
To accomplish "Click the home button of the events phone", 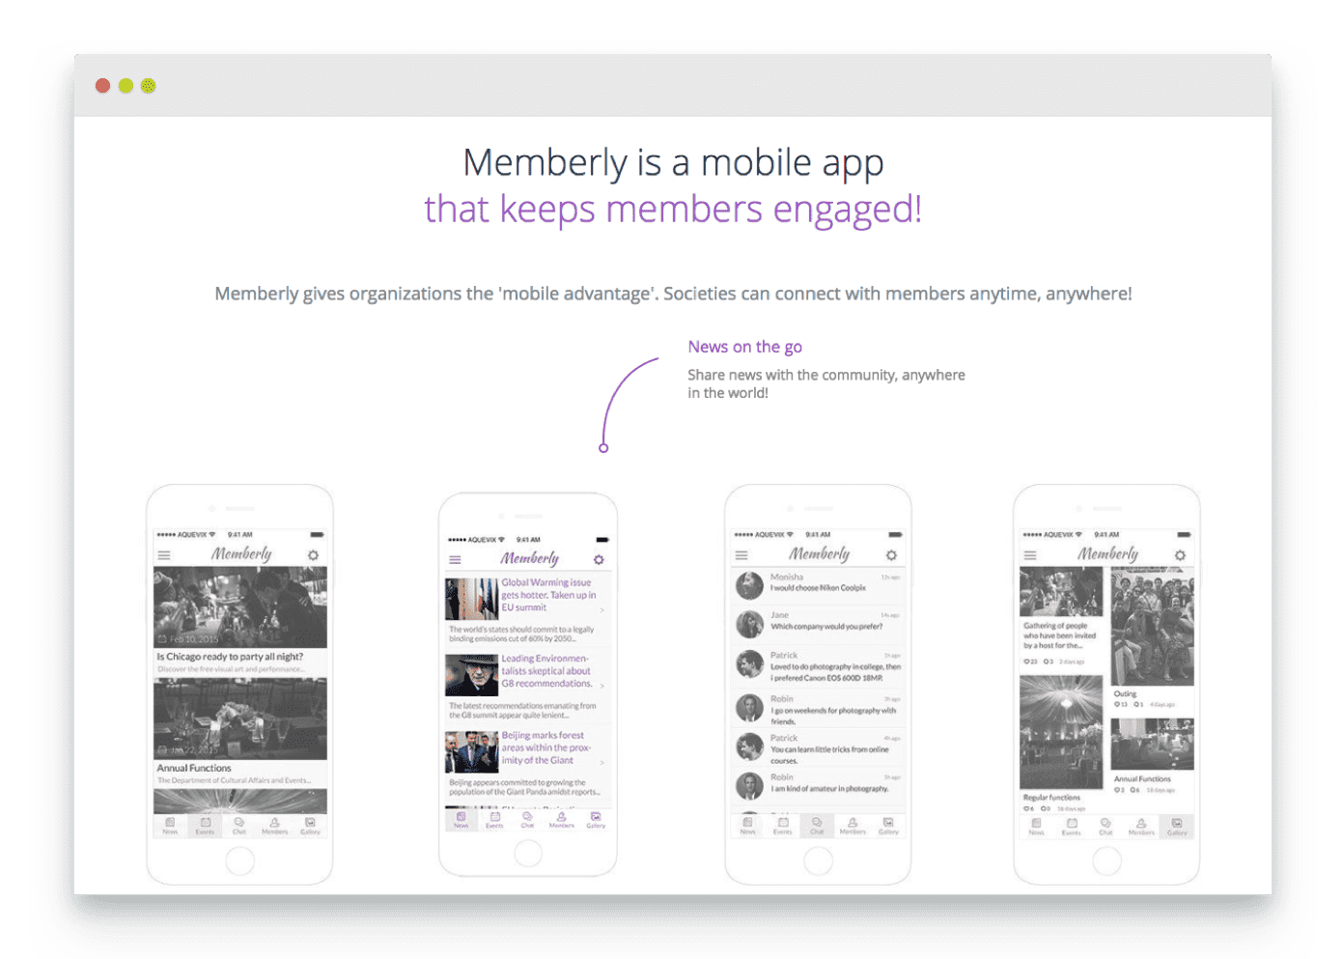I will 239,860.
